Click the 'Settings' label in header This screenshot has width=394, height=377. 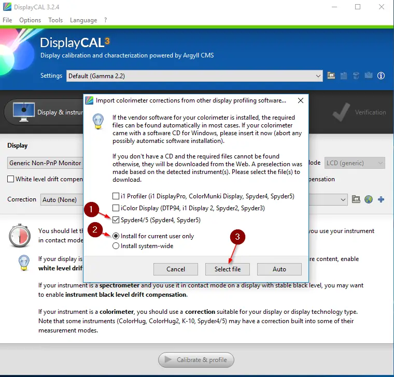(x=51, y=76)
